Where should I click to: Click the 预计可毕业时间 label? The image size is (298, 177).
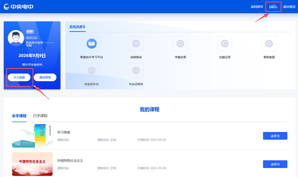32,65
